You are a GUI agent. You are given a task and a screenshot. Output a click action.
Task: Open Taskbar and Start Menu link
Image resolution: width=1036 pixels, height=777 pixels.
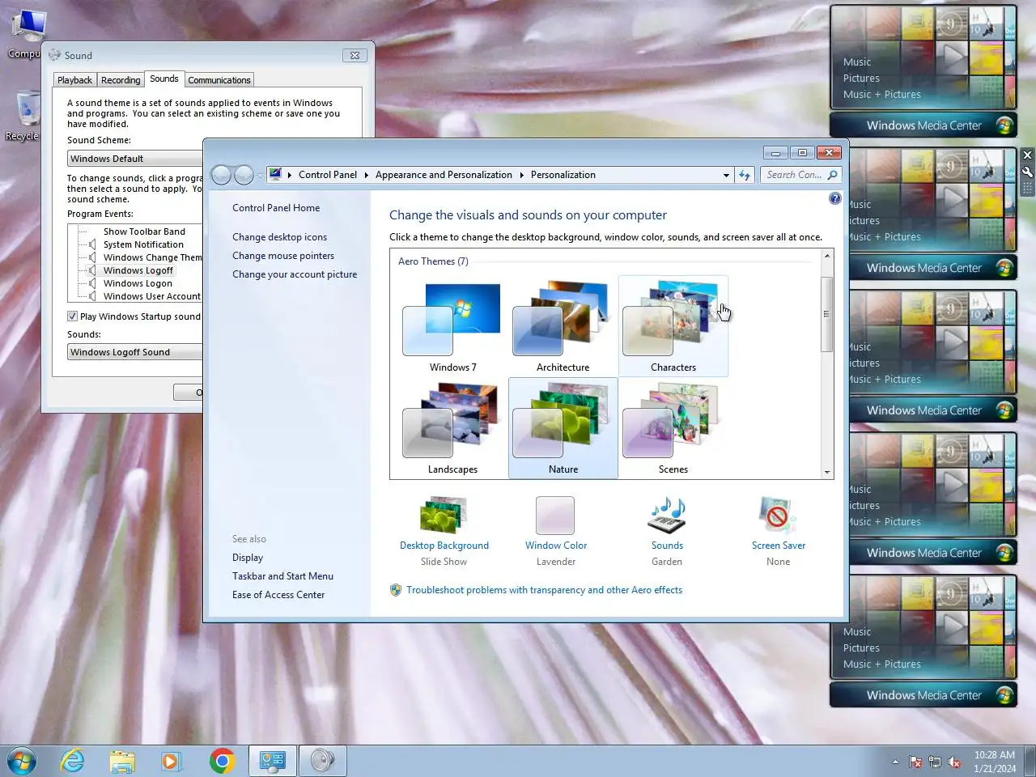pos(282,576)
